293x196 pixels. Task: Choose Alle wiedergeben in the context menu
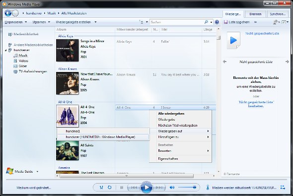click(x=180, y=114)
